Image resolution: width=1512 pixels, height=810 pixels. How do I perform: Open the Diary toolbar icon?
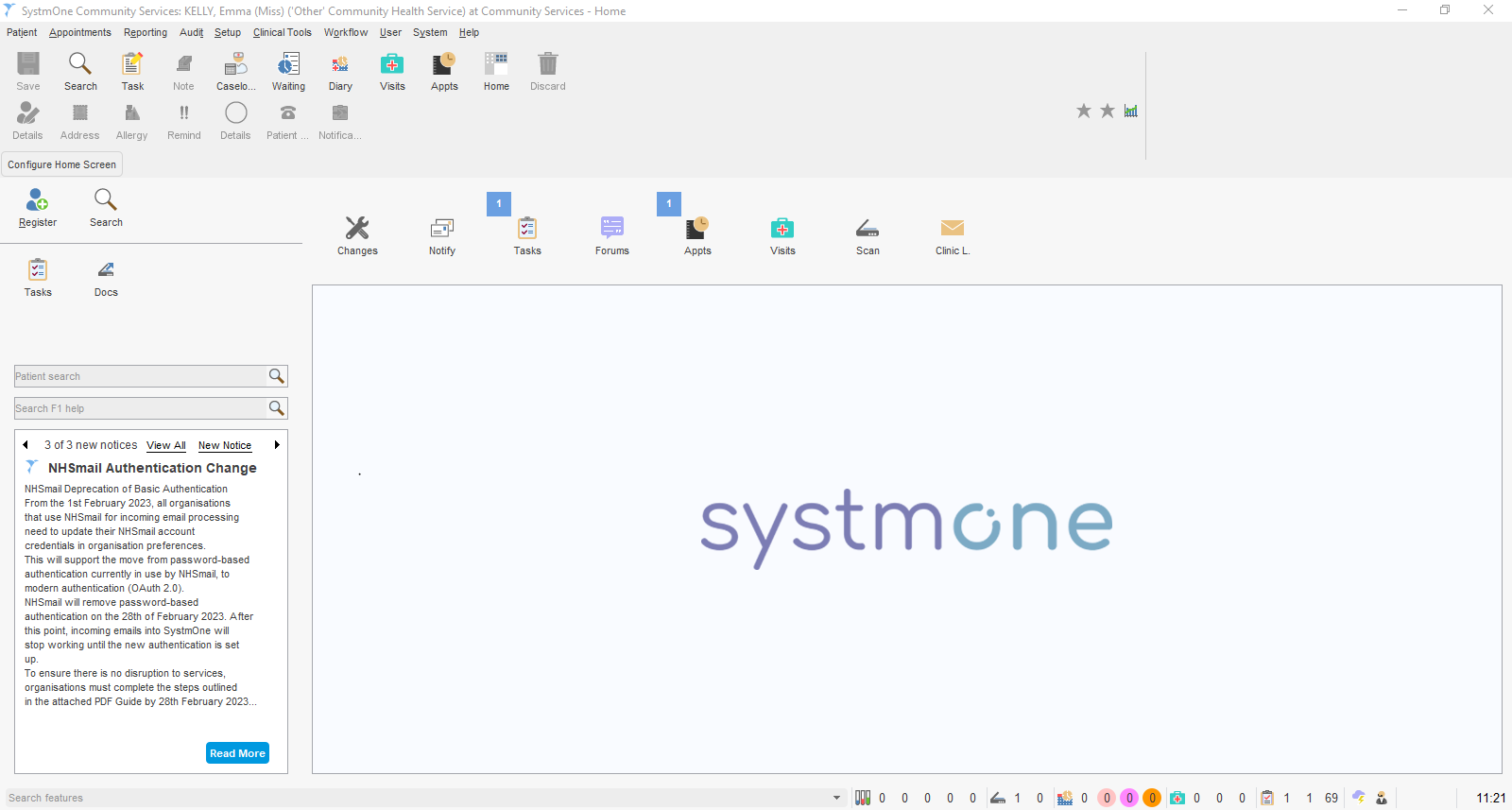(340, 64)
